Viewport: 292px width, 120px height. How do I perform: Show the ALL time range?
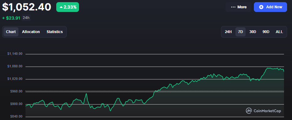(279, 32)
